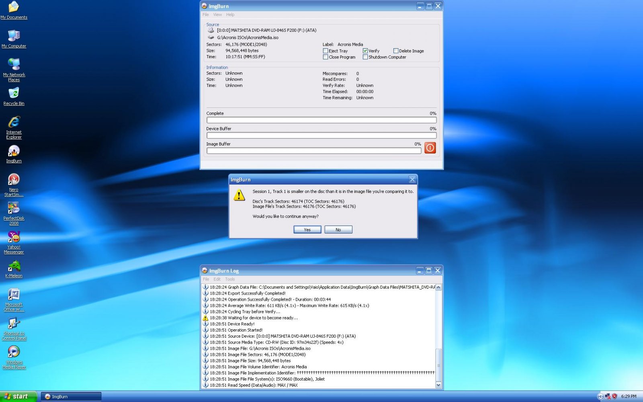643x402 pixels.
Task: Launch K-Meleon browser shortcut
Action: click(14, 269)
